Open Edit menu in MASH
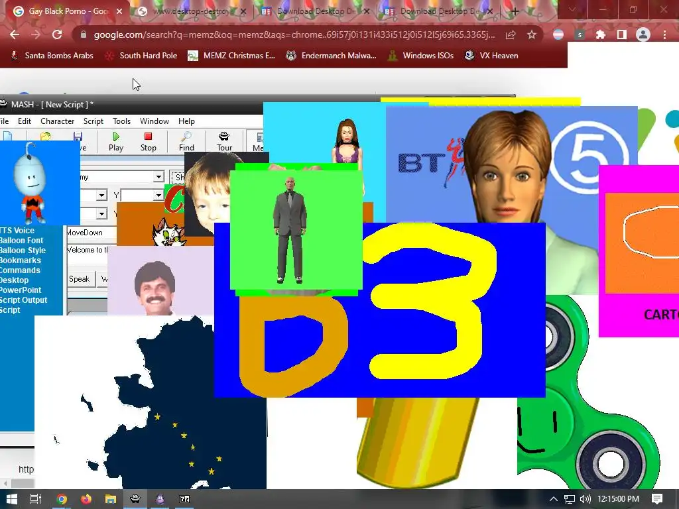This screenshot has height=509, width=679. (25, 121)
